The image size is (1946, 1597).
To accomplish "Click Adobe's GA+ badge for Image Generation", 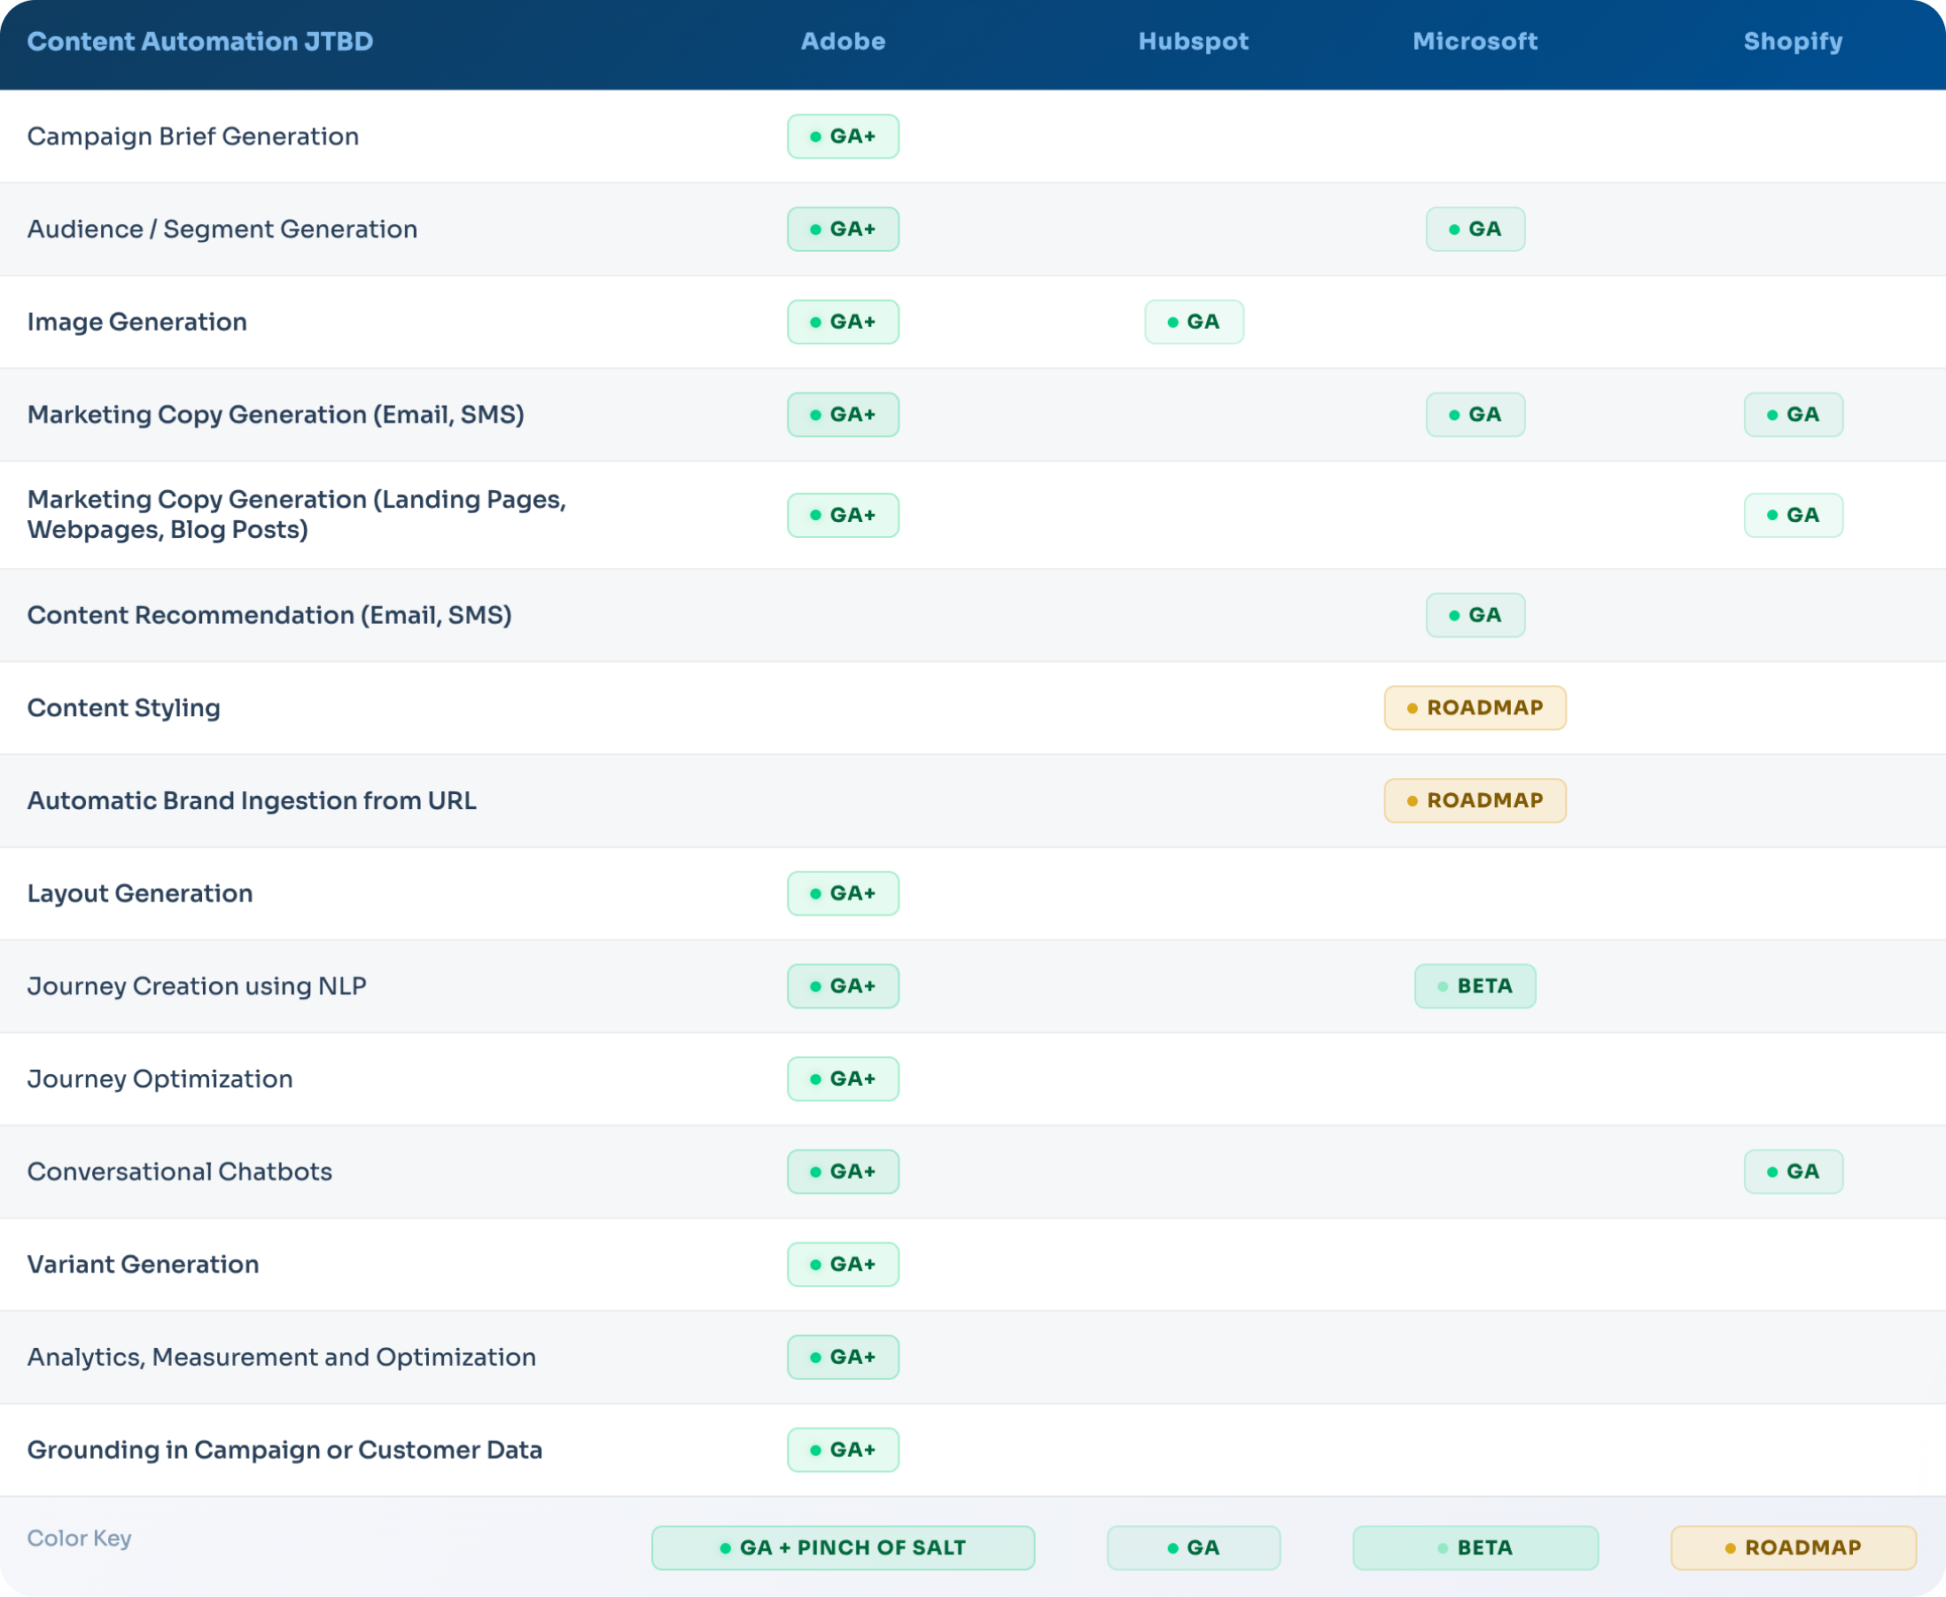I will pyautogui.click(x=844, y=322).
